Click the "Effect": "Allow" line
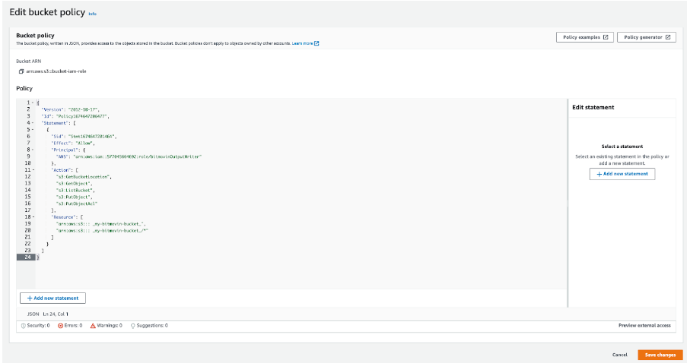 tap(73, 143)
